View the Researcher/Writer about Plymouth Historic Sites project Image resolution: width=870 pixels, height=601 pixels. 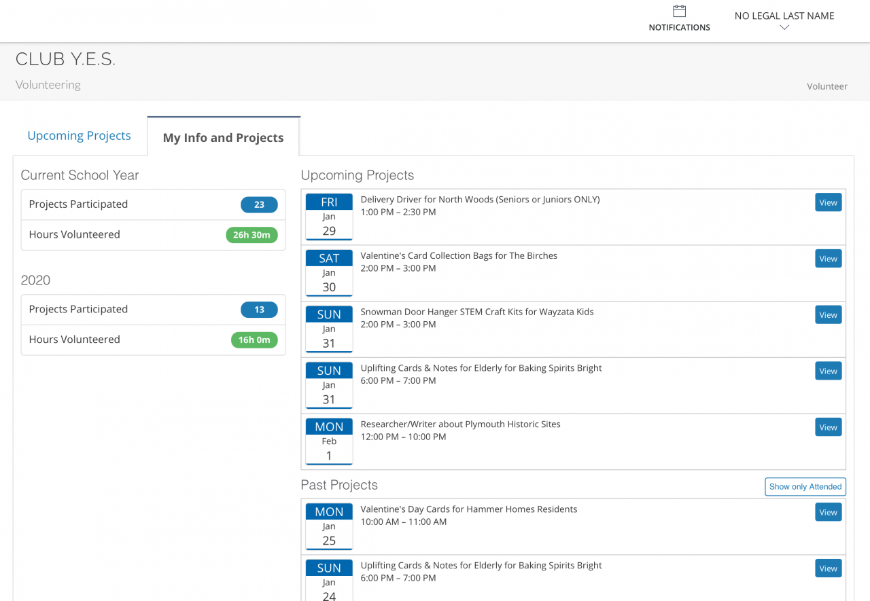828,427
